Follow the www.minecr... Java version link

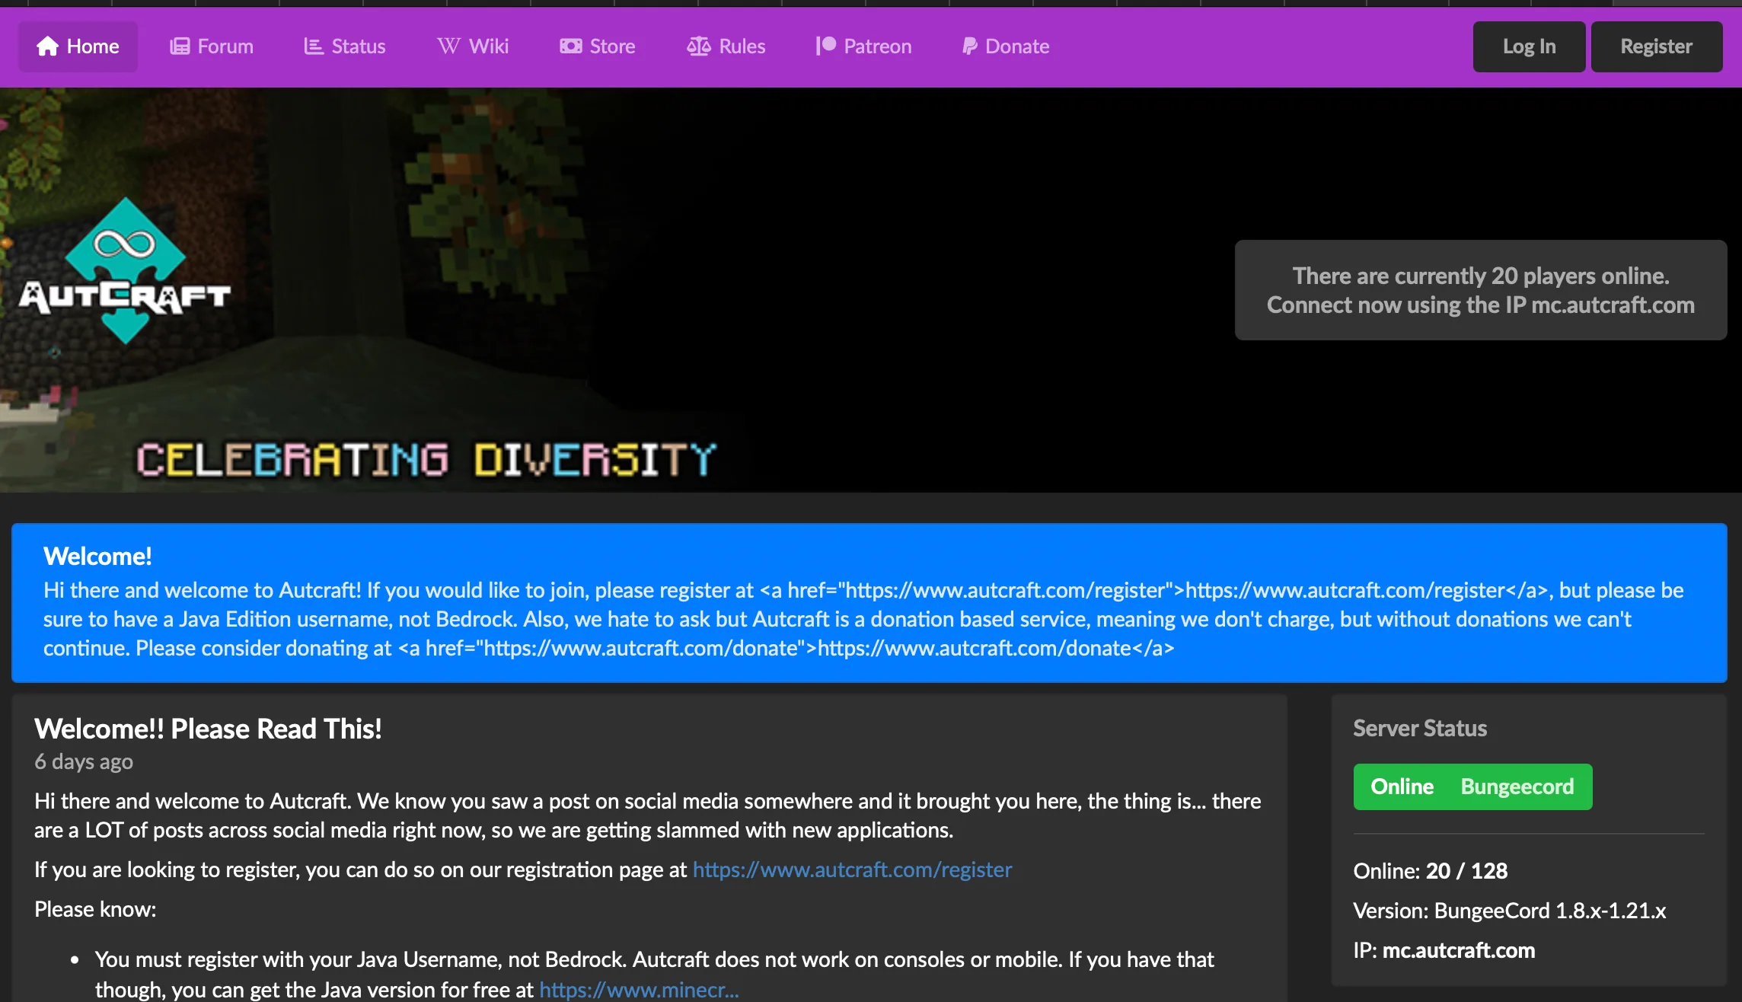coord(639,990)
